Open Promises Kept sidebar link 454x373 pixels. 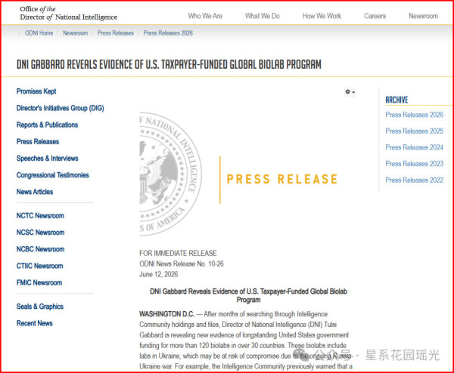(36, 91)
